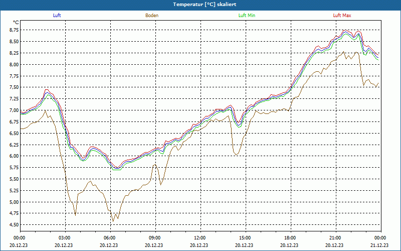Viewport: 401px width, 251px height.
Task: Click the 03:00 time axis label
Action: pos(64,238)
